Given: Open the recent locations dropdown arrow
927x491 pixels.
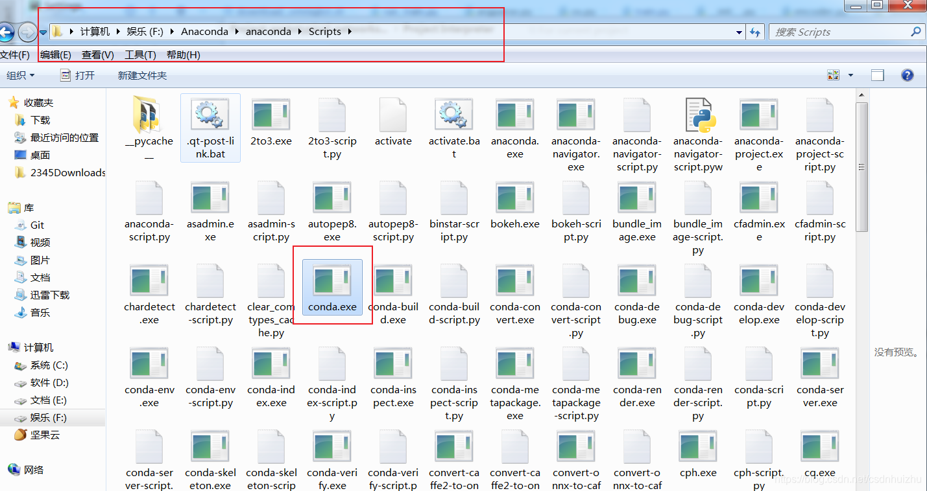Looking at the screenshot, I should (x=43, y=32).
